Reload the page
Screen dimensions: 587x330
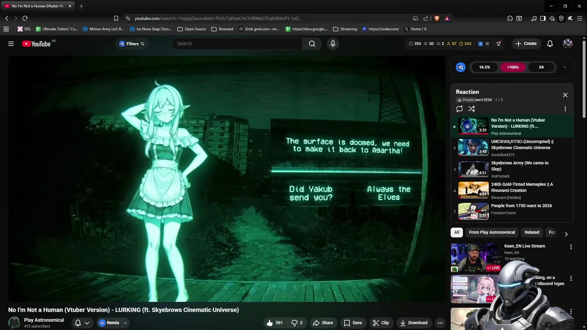25,18
